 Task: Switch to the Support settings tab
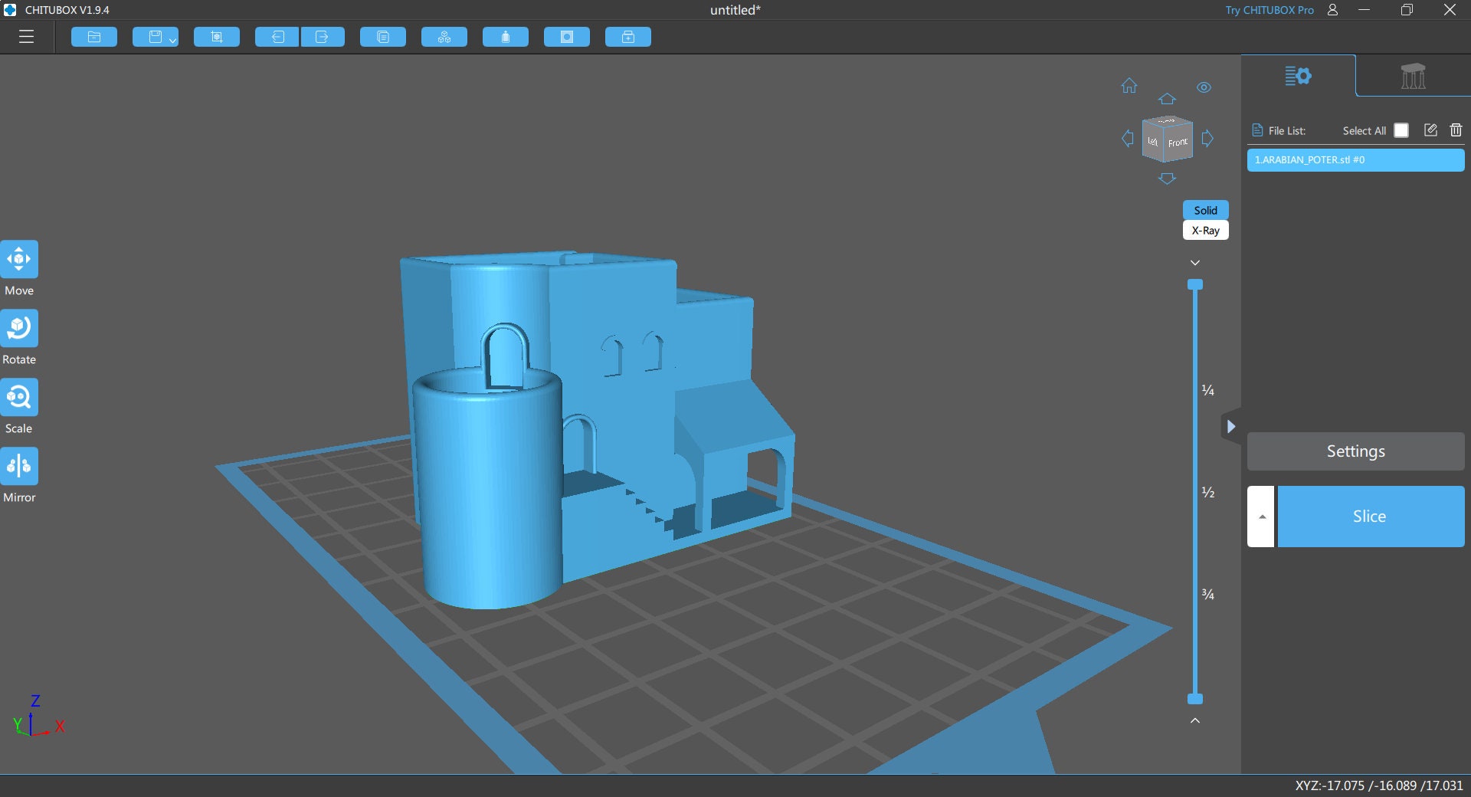[x=1412, y=76]
